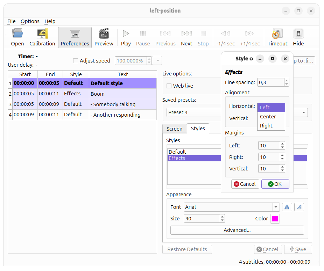Start playback with Play button
Image resolution: width=324 pixels, height=271 pixels.
point(126,37)
